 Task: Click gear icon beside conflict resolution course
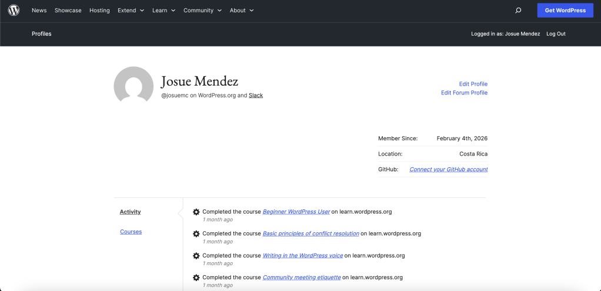point(196,234)
